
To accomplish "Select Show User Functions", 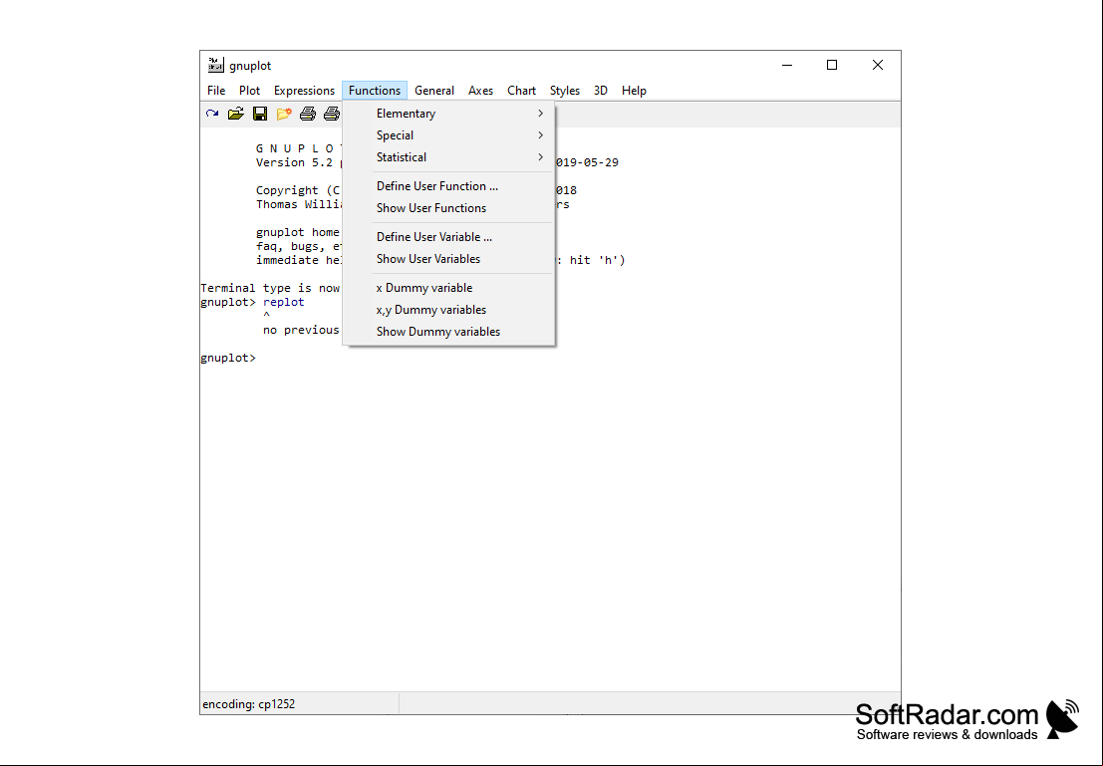I will point(448,208).
